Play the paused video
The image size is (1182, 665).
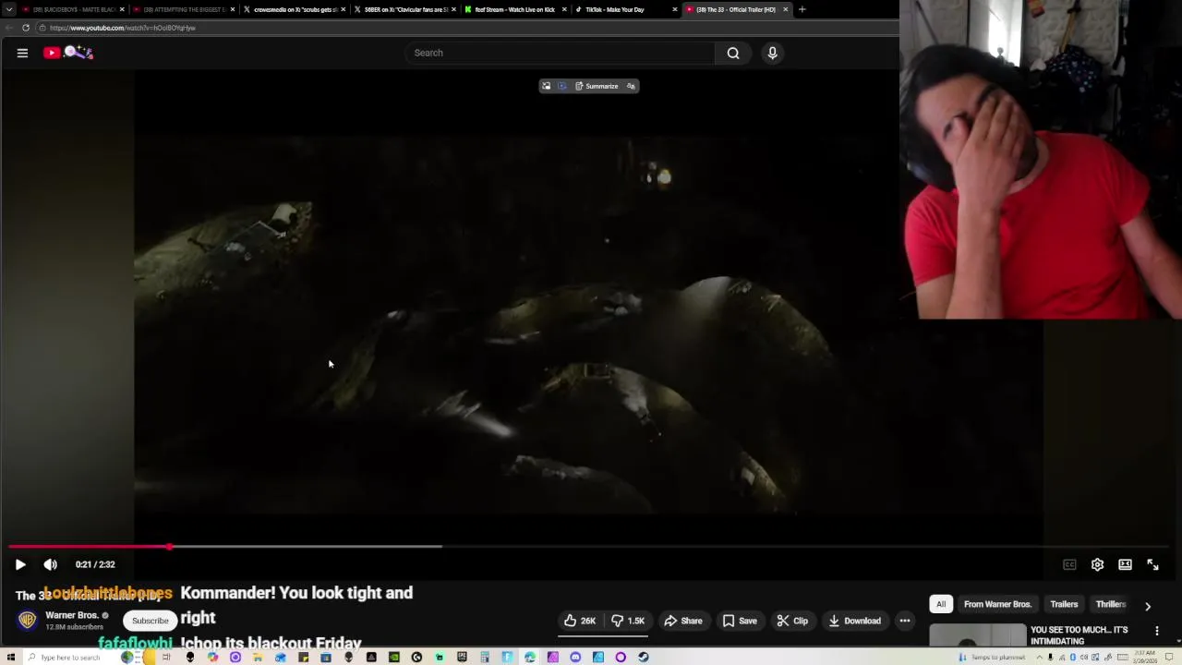[20, 564]
